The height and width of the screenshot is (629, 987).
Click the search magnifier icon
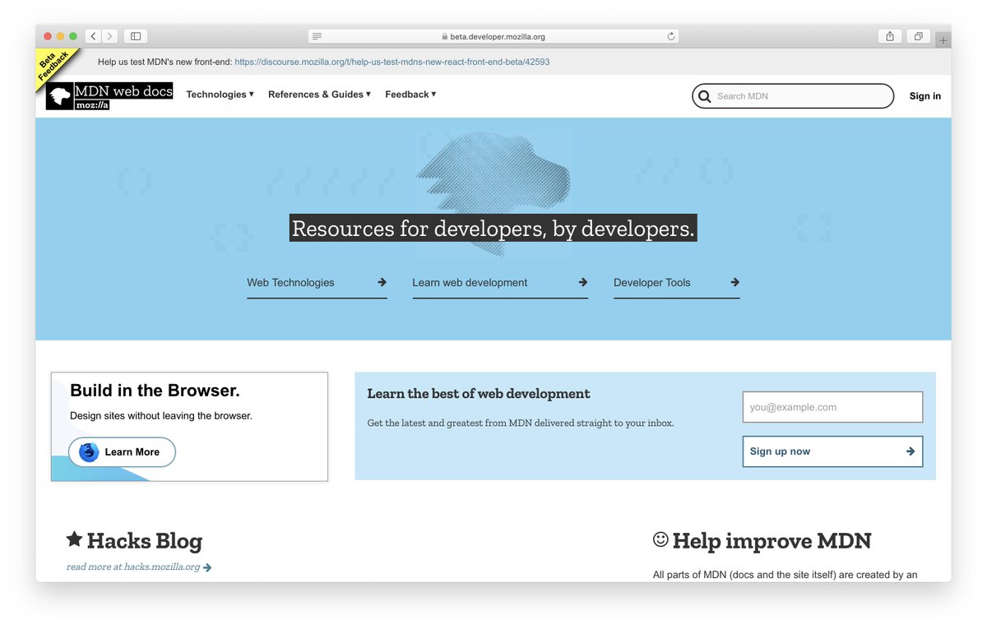tap(704, 96)
